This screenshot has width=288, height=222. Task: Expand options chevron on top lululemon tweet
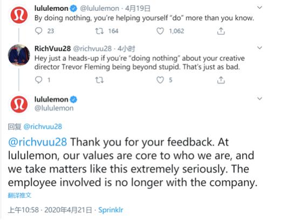(x=259, y=8)
